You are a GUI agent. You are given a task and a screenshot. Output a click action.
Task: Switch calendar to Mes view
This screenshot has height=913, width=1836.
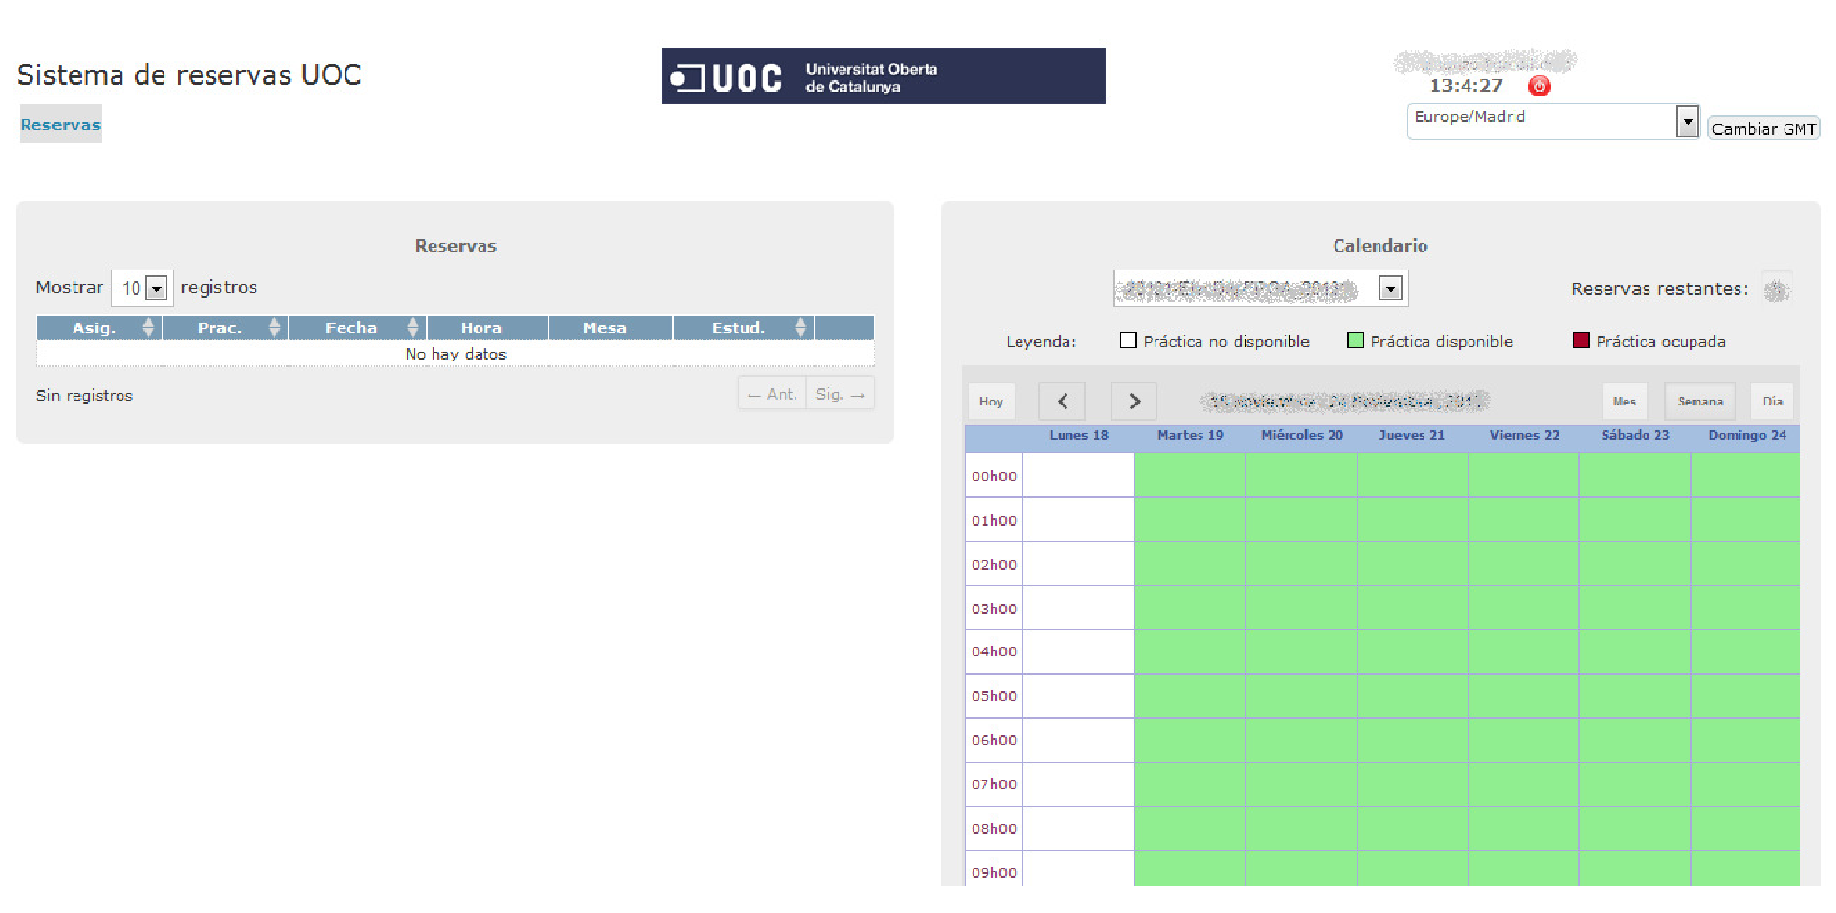click(x=1624, y=401)
